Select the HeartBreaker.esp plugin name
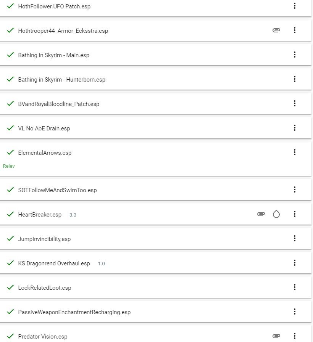The width and height of the screenshot is (313, 342). pyautogui.click(x=40, y=215)
